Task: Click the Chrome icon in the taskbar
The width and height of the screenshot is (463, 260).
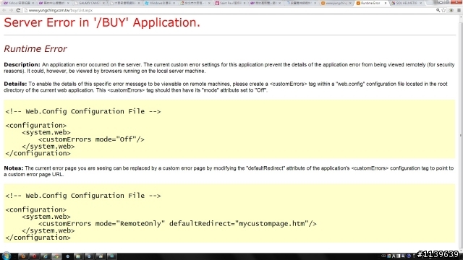Action: tap(56, 256)
